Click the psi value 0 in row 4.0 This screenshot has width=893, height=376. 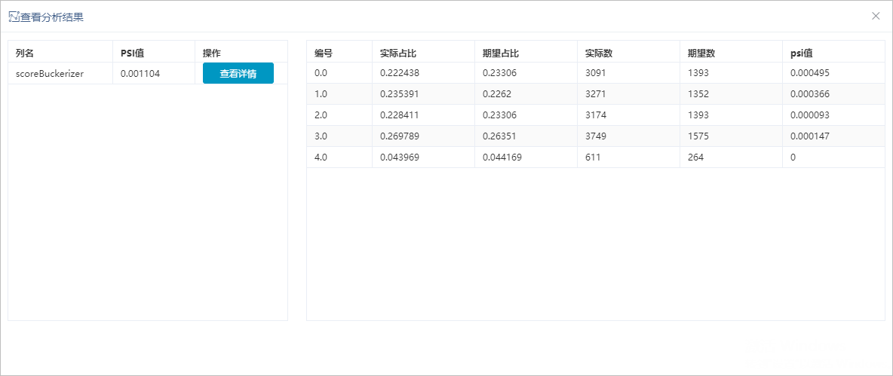pos(793,157)
